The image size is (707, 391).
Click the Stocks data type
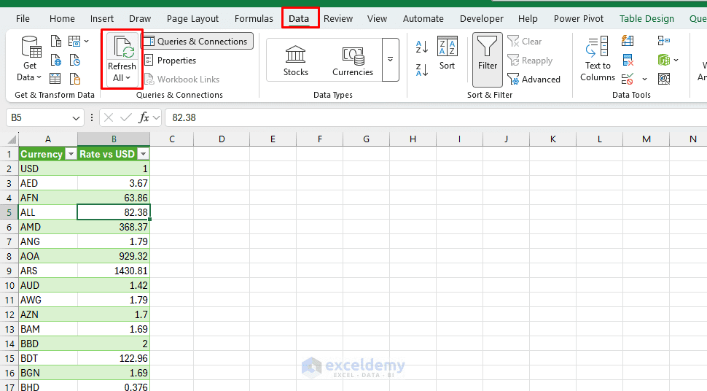pyautogui.click(x=296, y=61)
